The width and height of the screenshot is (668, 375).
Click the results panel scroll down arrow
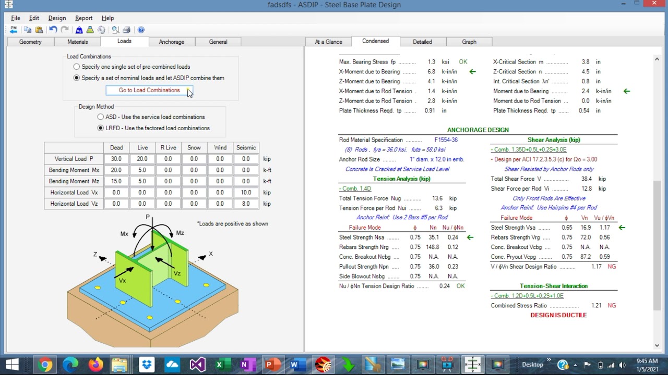pos(658,345)
